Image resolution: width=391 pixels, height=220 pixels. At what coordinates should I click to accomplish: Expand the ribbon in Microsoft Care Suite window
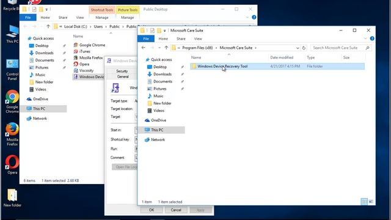click(x=365, y=38)
